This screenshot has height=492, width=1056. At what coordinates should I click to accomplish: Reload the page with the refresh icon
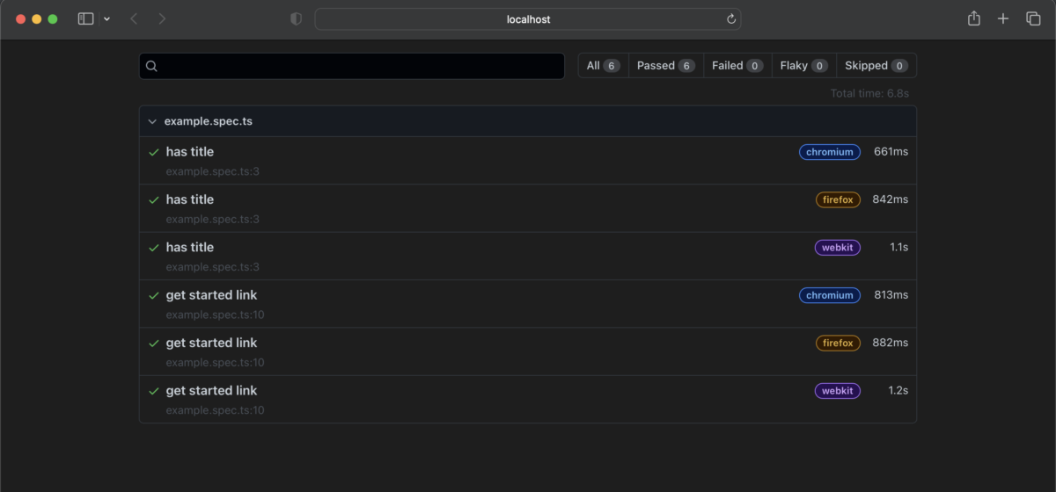click(730, 18)
